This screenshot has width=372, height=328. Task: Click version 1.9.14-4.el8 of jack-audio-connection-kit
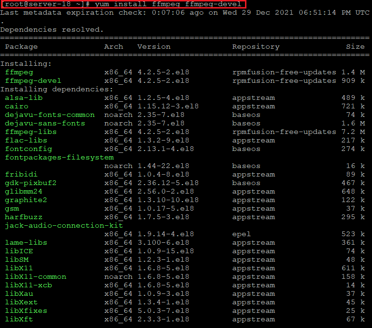(166, 234)
